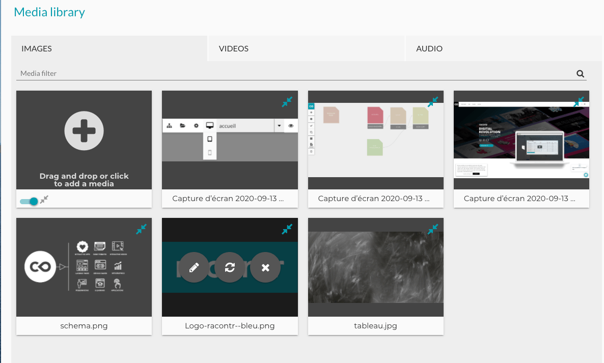Click the compress arrows icon on schema.png
Image resolution: width=604 pixels, height=363 pixels.
point(142,230)
